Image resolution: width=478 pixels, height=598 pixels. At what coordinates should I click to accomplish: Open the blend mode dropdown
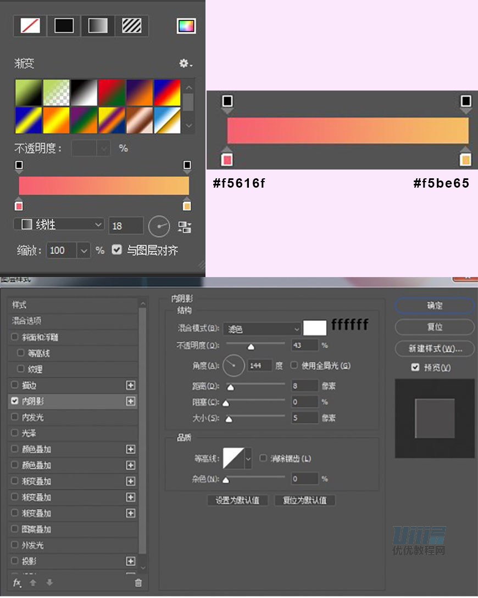(x=262, y=329)
